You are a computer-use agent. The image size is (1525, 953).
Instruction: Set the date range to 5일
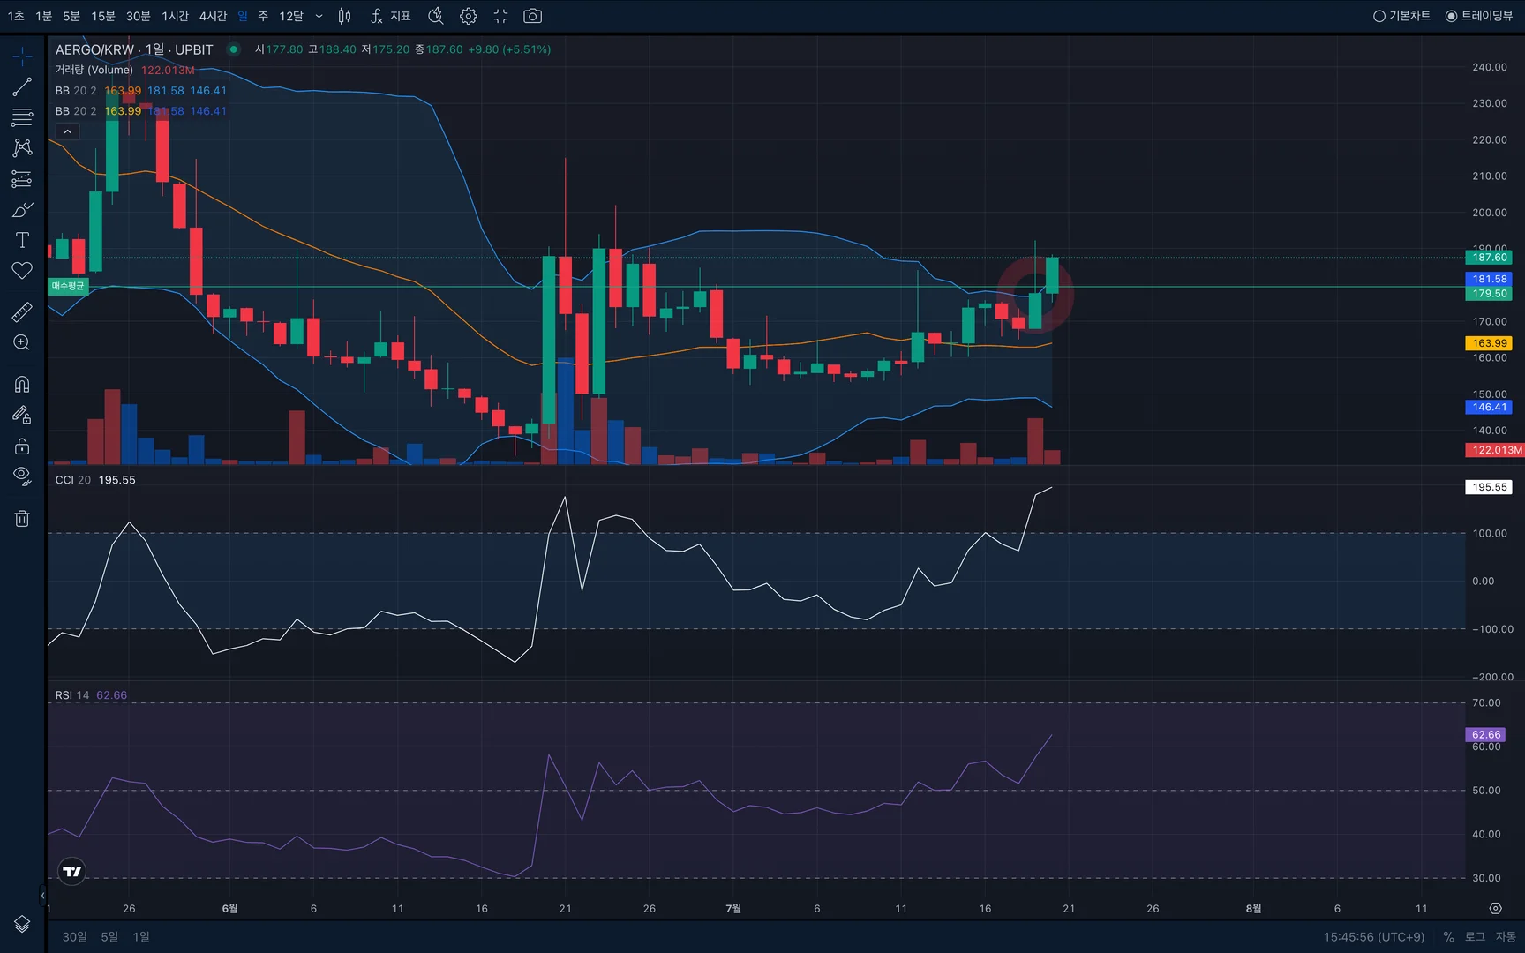109,937
